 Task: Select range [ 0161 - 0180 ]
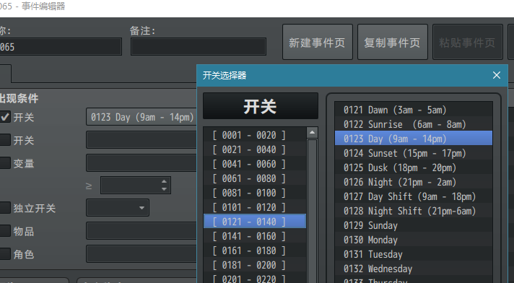pyautogui.click(x=255, y=251)
